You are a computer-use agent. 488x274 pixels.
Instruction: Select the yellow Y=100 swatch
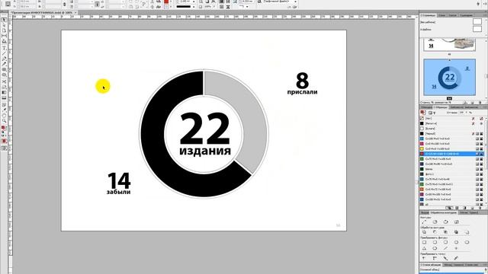[x=451, y=149]
